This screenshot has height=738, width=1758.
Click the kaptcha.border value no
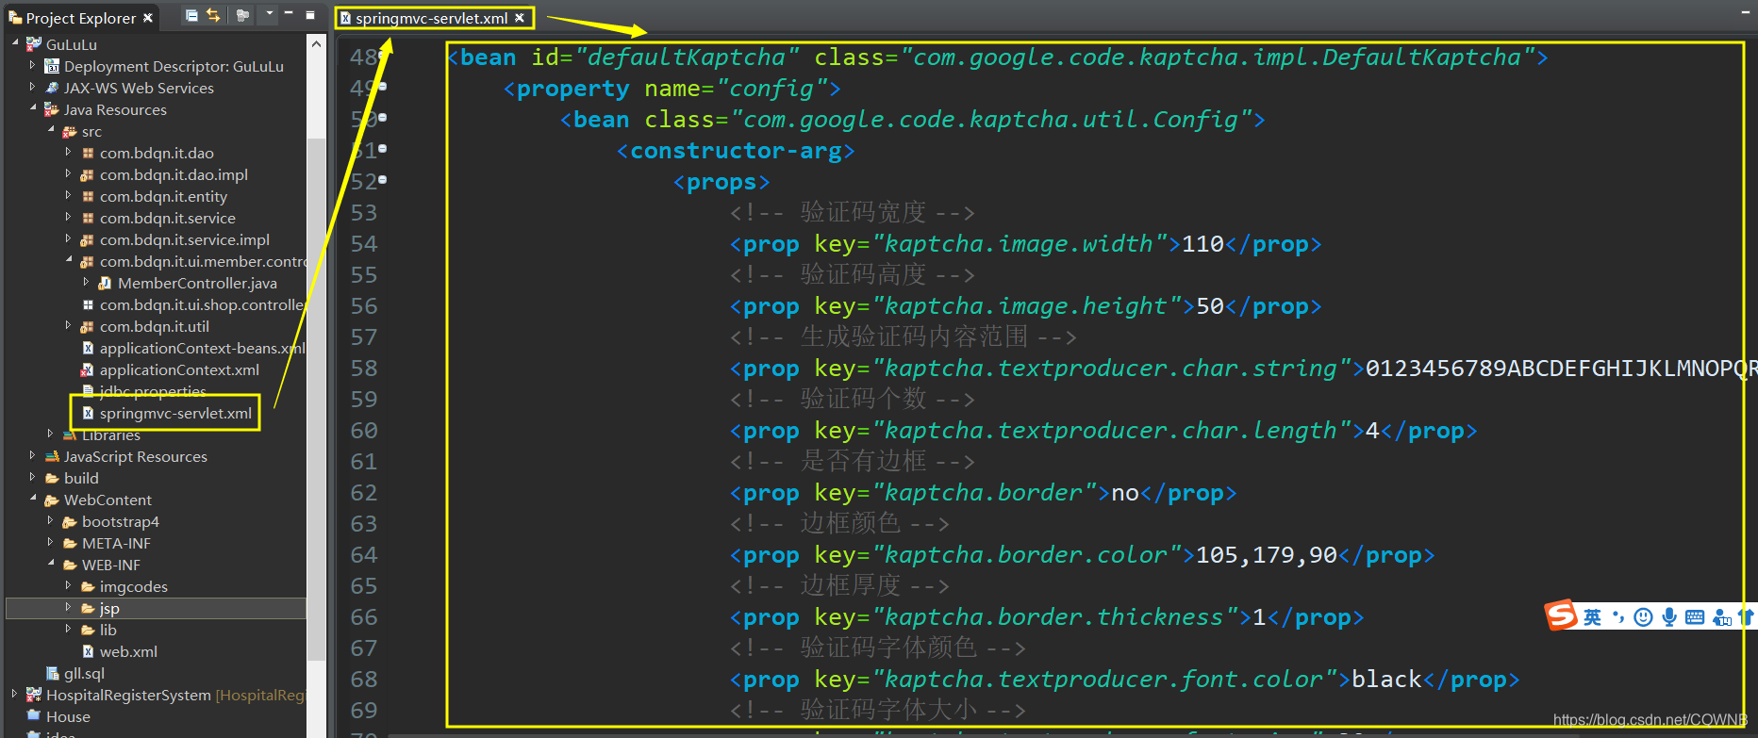click(x=1125, y=493)
